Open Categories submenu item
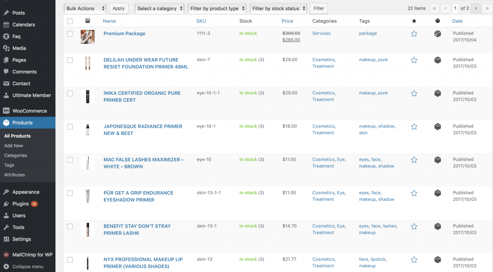Viewport: 493px width, 272px height. click(15, 155)
